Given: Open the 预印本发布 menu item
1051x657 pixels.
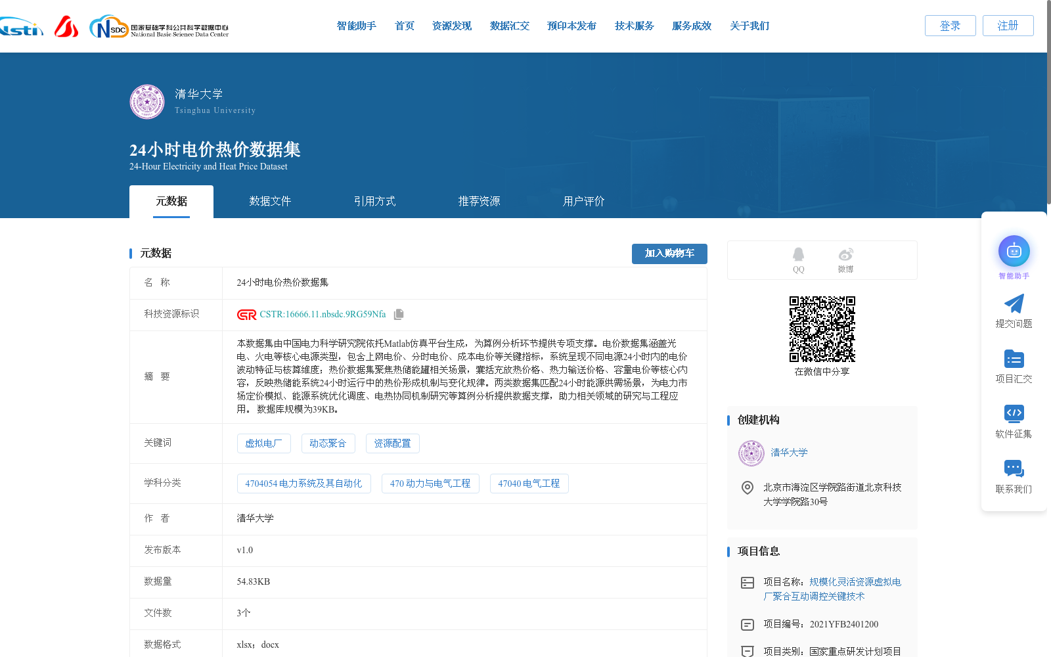Looking at the screenshot, I should [570, 26].
